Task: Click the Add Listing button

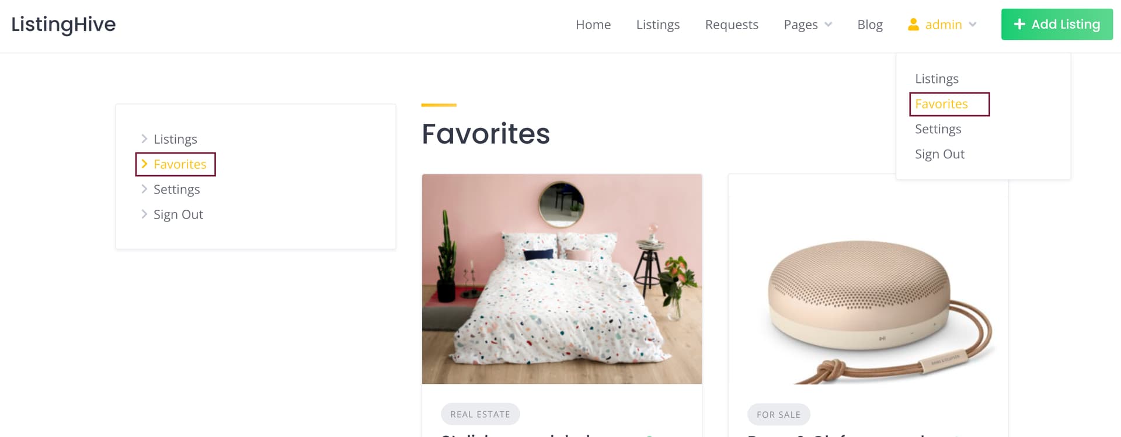Action: (x=1057, y=25)
